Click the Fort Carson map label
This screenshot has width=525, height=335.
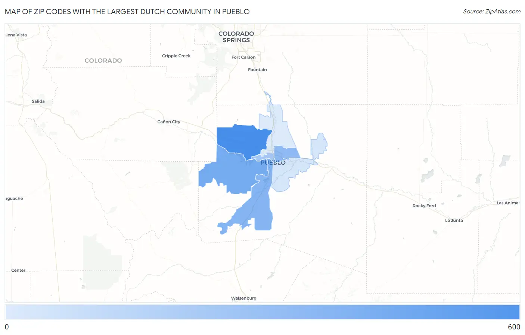243,57
